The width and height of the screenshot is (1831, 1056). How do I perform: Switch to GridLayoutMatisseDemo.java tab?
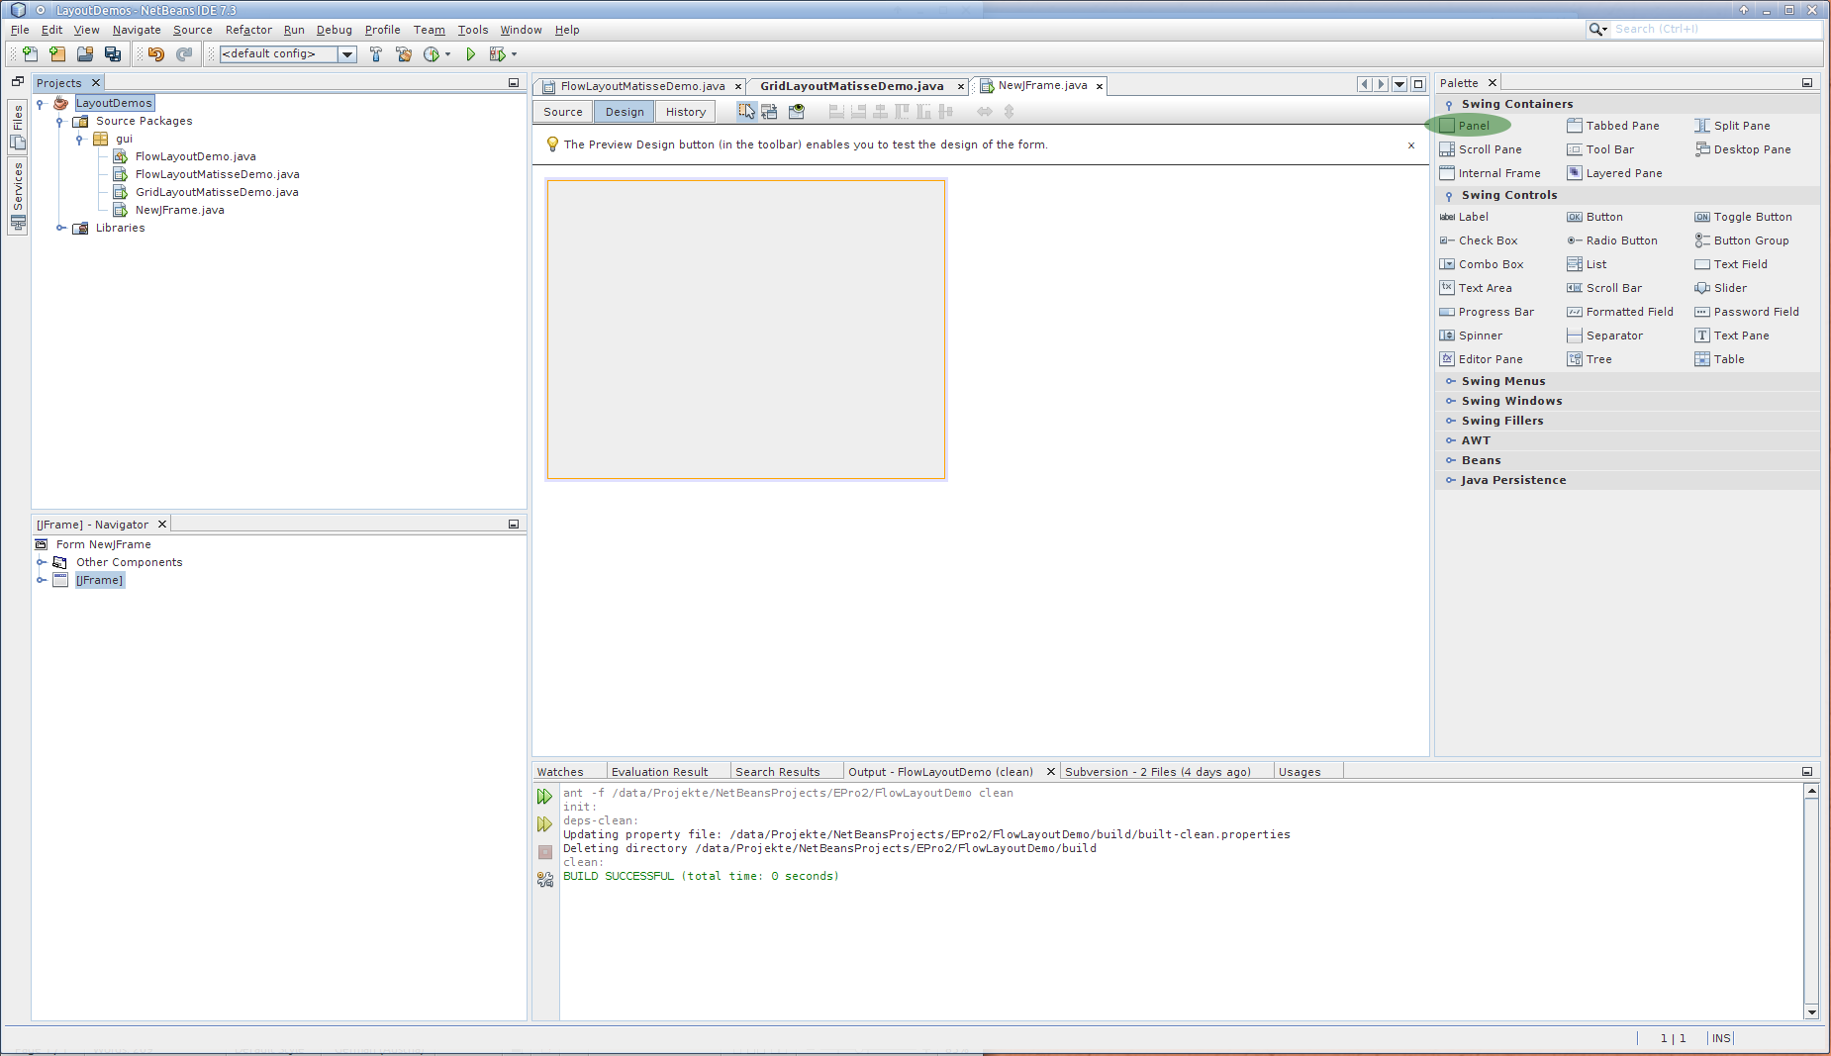851,86
